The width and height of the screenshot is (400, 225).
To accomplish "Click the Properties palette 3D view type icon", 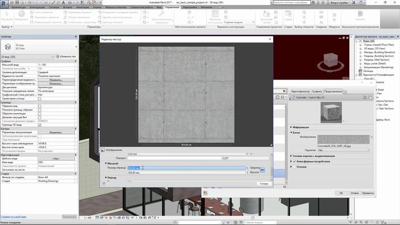I will pyautogui.click(x=7, y=47).
